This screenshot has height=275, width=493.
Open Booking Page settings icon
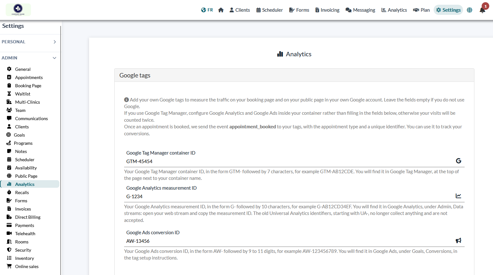tap(9, 85)
